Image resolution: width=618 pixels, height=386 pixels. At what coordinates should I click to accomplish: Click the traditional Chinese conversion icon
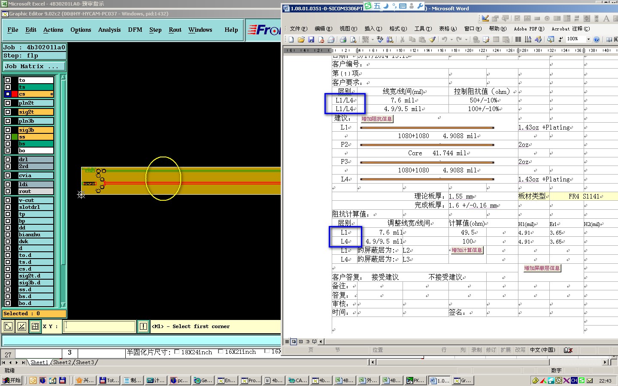click(x=365, y=39)
